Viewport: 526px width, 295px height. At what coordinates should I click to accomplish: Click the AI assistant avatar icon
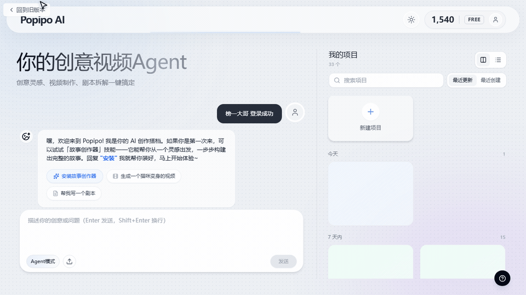tap(26, 137)
